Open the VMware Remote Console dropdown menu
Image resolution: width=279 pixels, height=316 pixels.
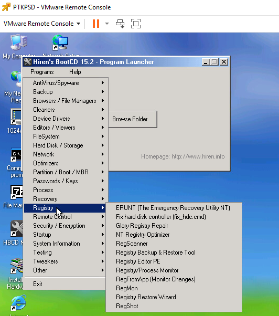pyautogui.click(x=42, y=24)
